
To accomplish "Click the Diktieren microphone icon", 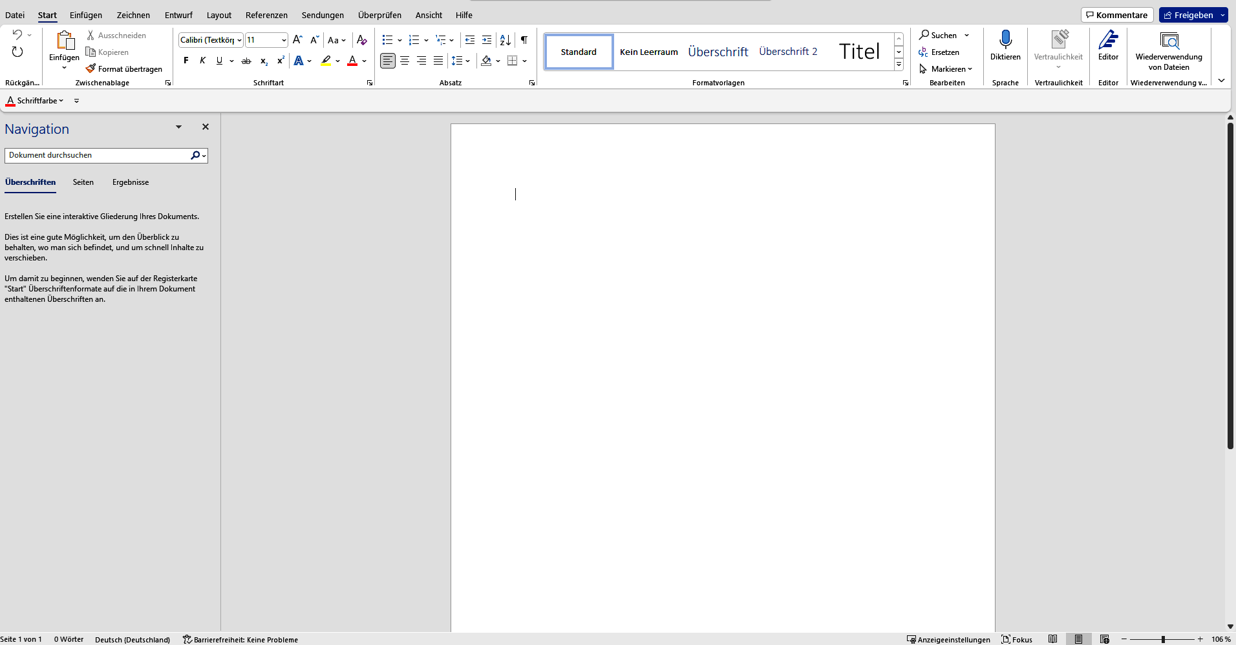I will (x=1005, y=40).
